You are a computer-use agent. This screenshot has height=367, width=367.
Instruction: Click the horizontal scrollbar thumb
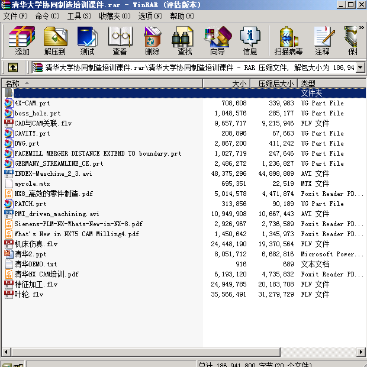point(146,352)
